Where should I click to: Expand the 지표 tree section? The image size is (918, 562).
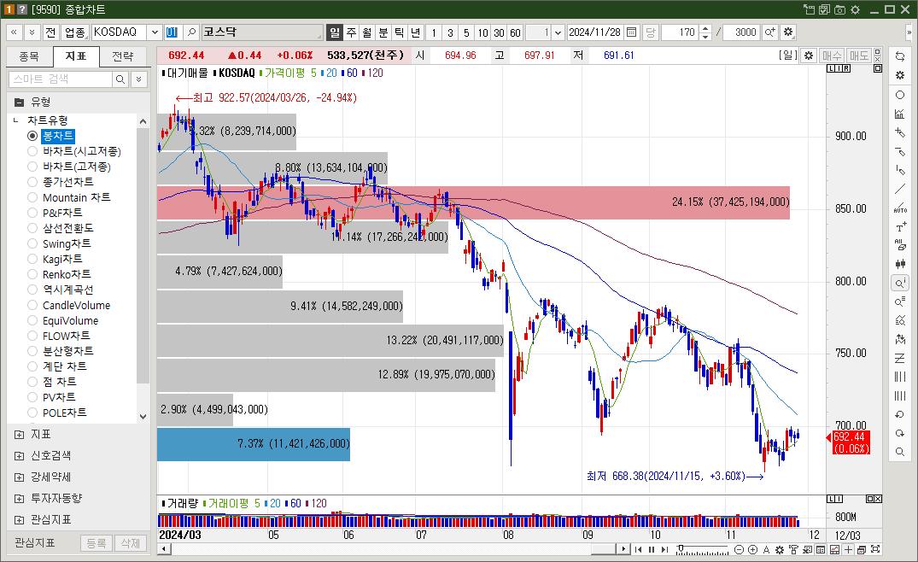[20, 435]
